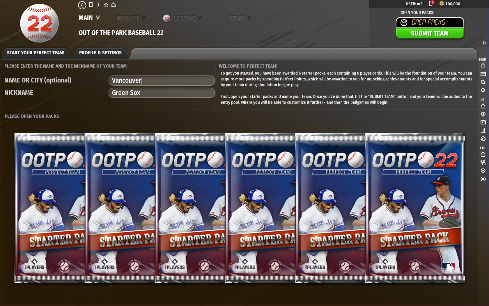This screenshot has height=306, width=489.
Task: Expand the MAIN dropdown menu
Action: 89,18
